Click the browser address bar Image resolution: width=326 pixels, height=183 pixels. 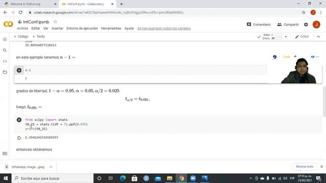tap(164, 12)
